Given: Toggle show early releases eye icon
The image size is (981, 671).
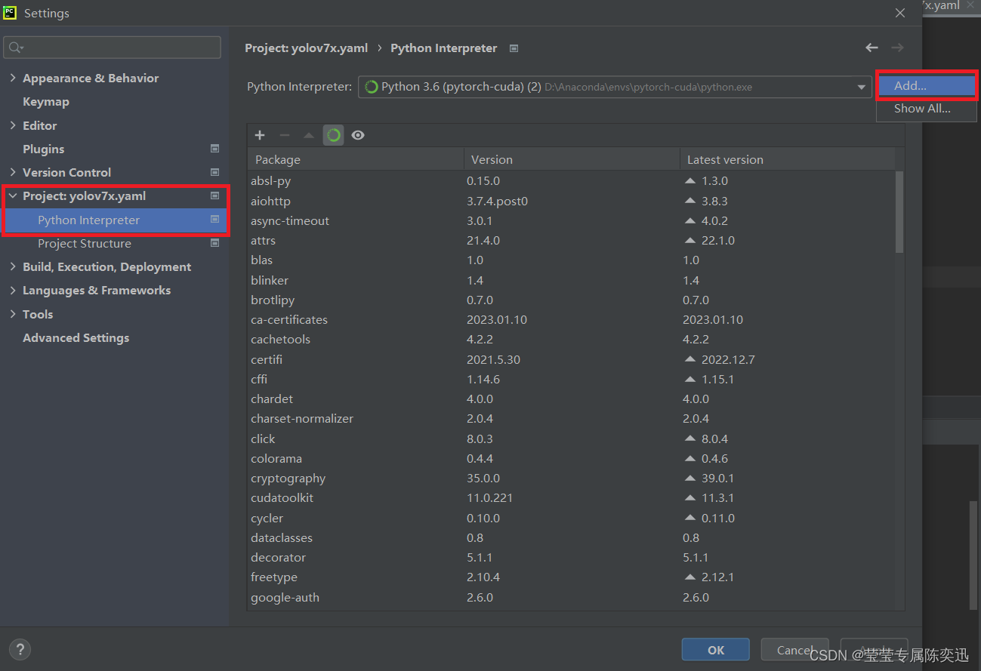Looking at the screenshot, I should (x=358, y=135).
